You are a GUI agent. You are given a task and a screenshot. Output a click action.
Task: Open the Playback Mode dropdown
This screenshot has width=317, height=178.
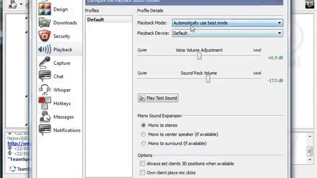coord(227,23)
